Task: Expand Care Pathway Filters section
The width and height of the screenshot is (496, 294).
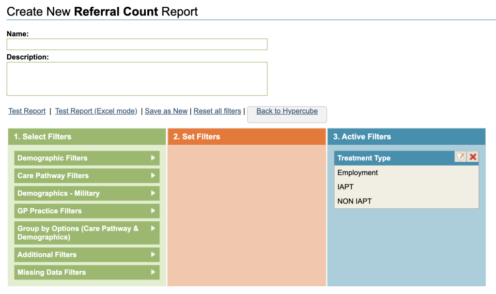Action: pos(87,176)
